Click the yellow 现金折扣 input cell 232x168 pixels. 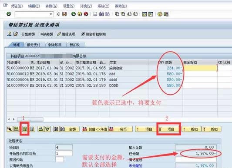[200, 68]
